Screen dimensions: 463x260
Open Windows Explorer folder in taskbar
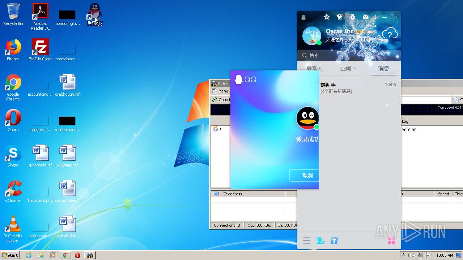coord(41,255)
